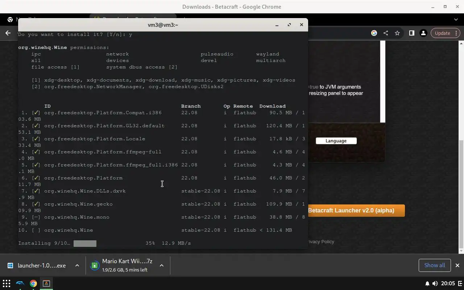
Task: Open the Chrome profile avatar
Action: [x=423, y=33]
